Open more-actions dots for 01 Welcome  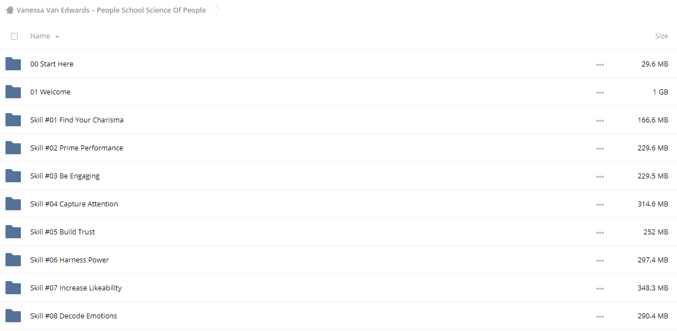[600, 92]
